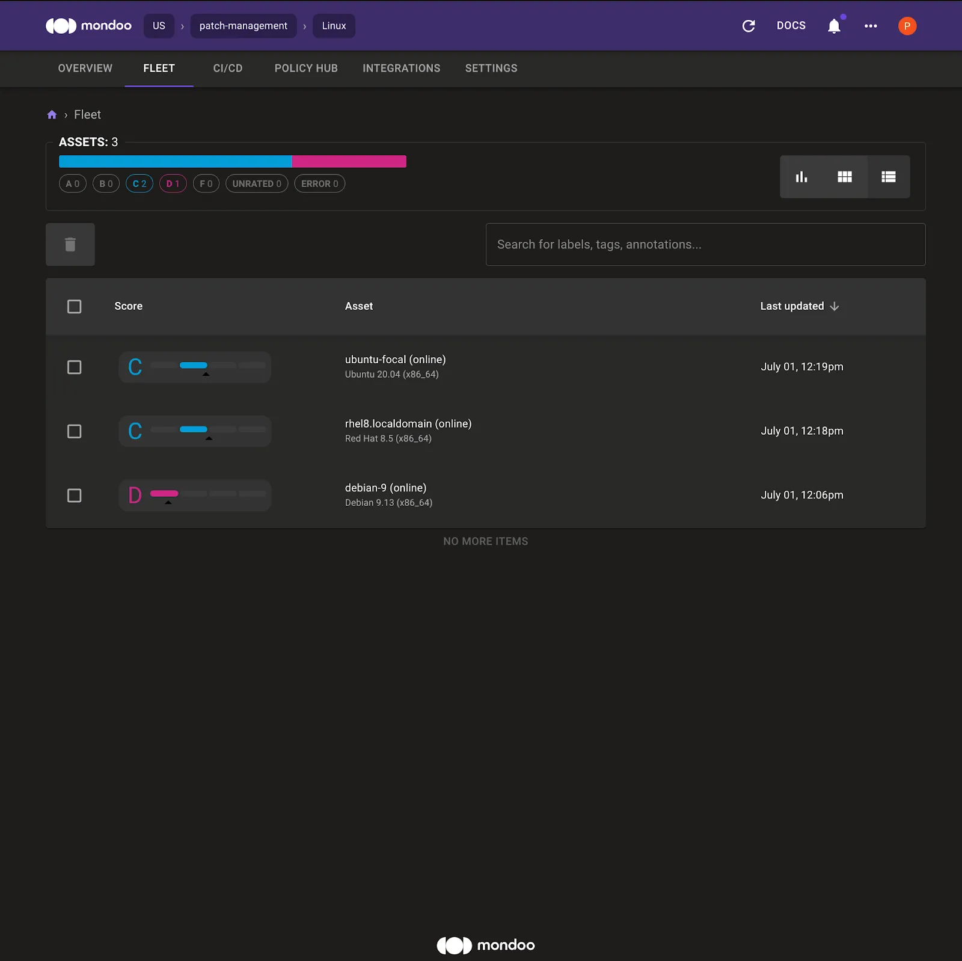Open user profile avatar P

(x=907, y=26)
